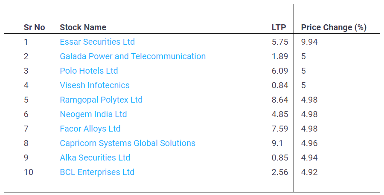The height and width of the screenshot is (195, 384).
Task: Click Capricorn Systems Global Solutions link
Action: click(128, 143)
